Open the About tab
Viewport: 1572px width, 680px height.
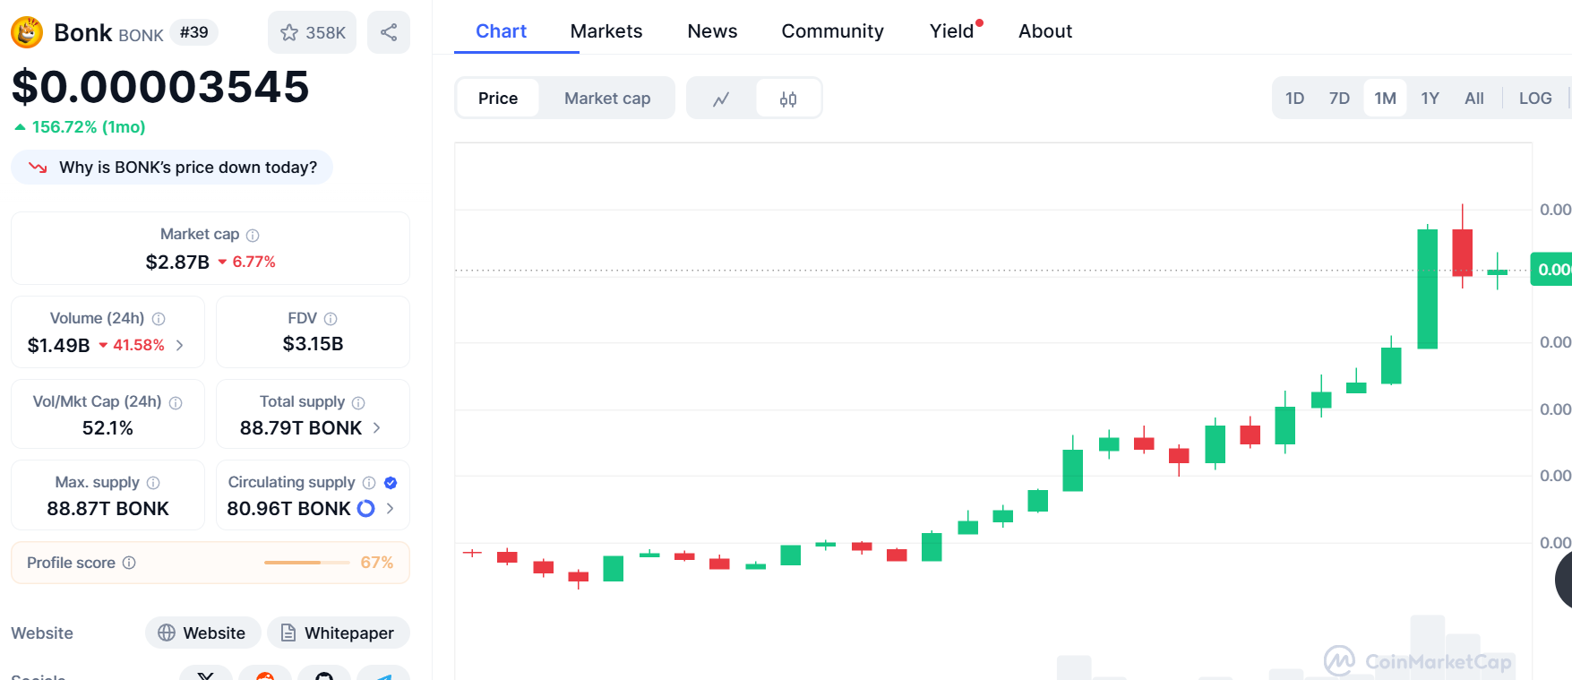(1045, 31)
